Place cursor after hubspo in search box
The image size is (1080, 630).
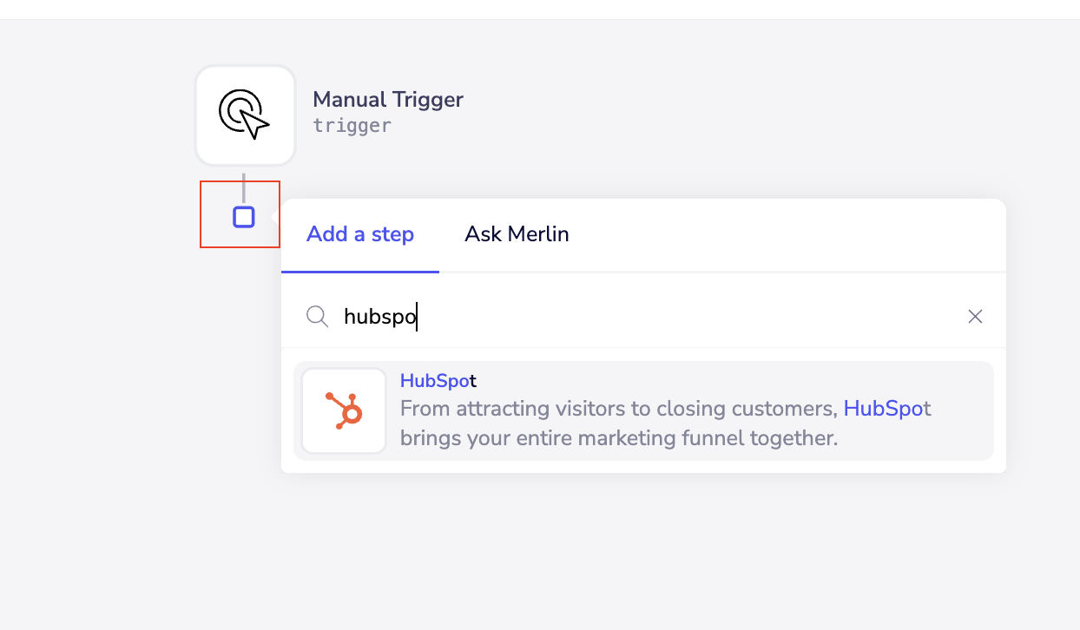click(418, 316)
